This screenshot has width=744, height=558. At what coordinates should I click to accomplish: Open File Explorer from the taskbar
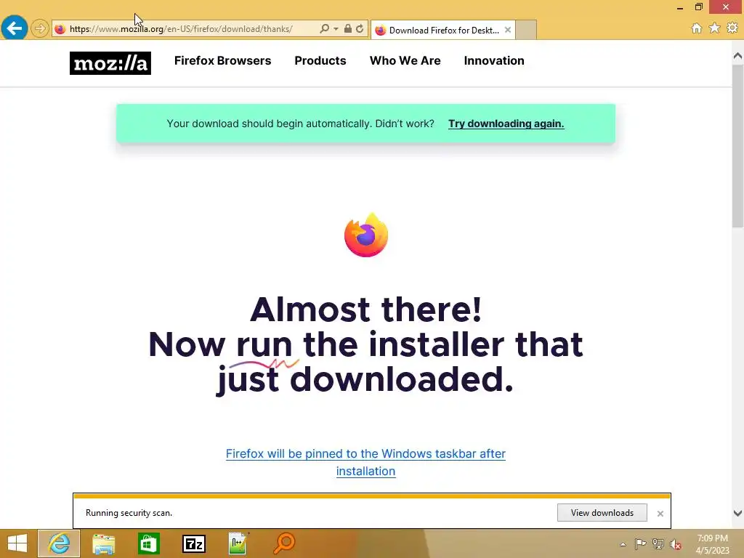(x=103, y=543)
